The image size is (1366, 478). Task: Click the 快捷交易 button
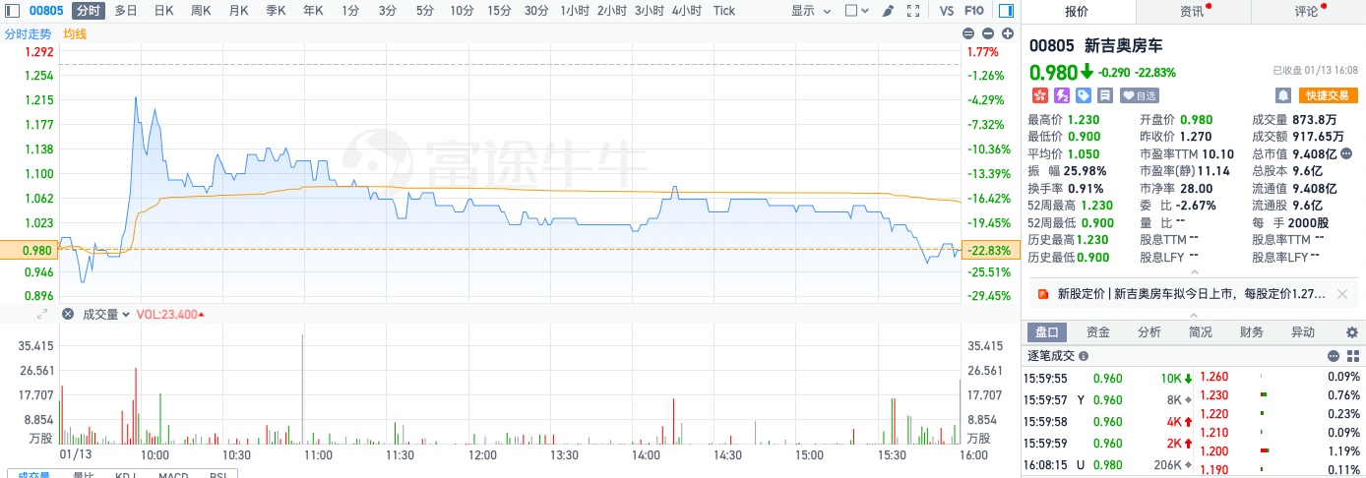[x=1329, y=95]
